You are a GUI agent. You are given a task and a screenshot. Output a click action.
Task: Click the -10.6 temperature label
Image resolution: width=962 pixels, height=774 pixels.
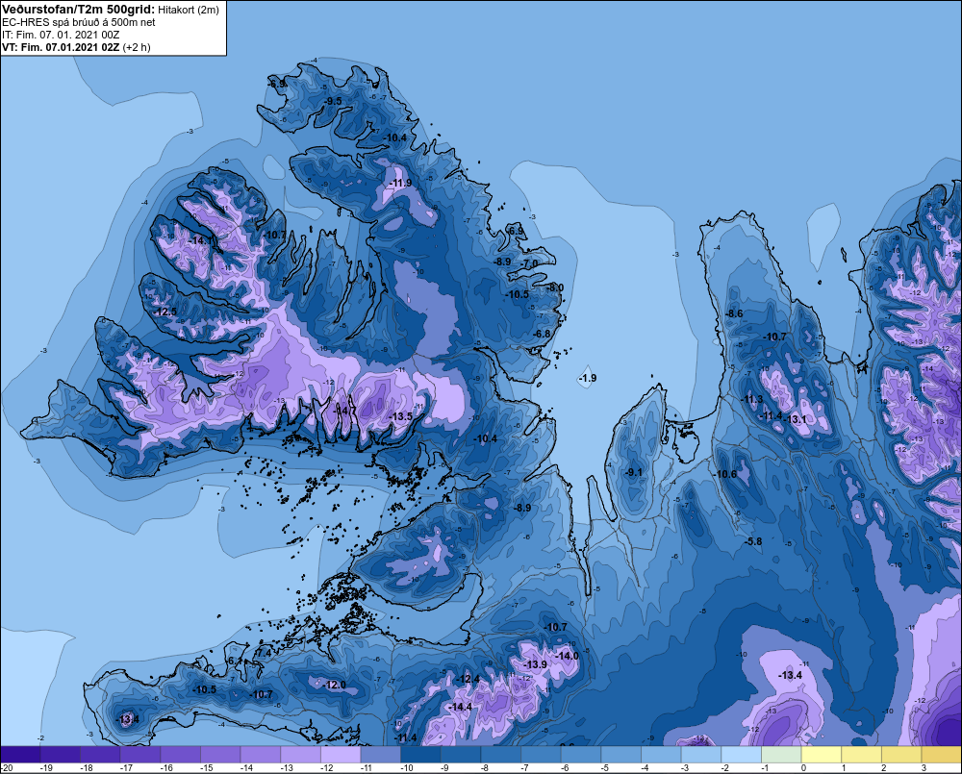(x=725, y=474)
